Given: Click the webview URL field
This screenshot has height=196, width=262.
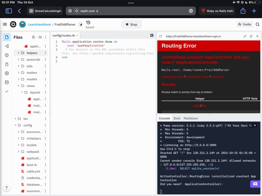Looking at the screenshot, I should pyautogui.click(x=202, y=36).
